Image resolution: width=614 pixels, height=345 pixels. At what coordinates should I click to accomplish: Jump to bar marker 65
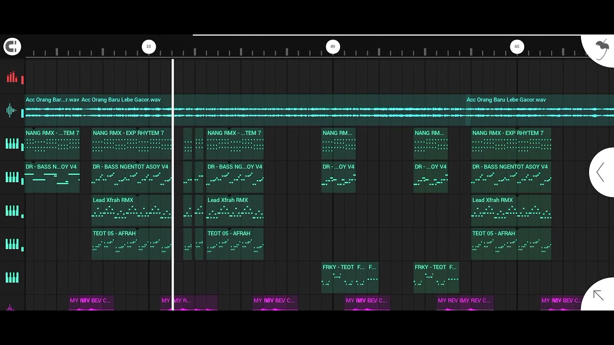coord(517,46)
